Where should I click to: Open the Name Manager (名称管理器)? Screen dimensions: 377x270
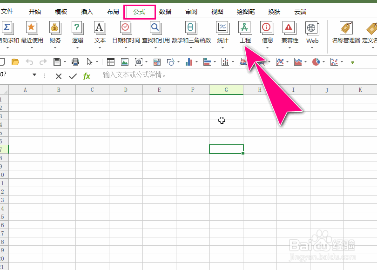click(x=346, y=33)
